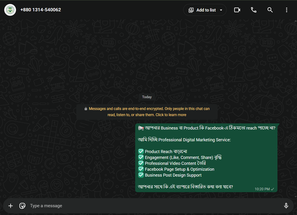The height and width of the screenshot is (215, 297).
Task: Record a voice message with microphone
Action: pos(286,205)
